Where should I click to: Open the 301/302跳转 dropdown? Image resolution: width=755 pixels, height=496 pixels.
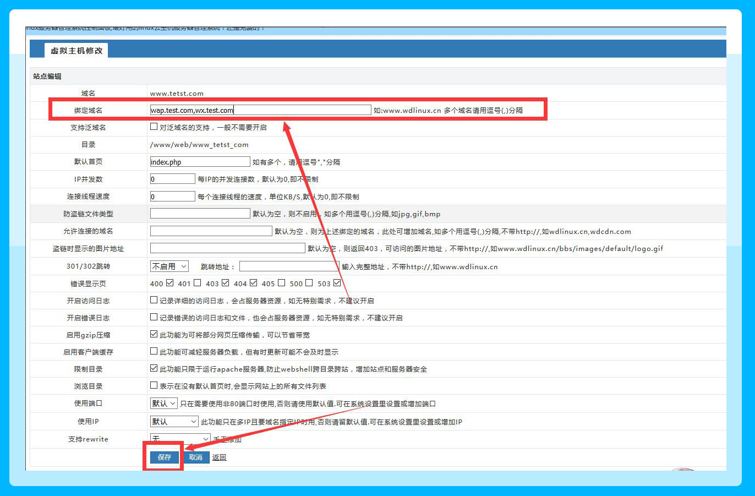pos(169,266)
